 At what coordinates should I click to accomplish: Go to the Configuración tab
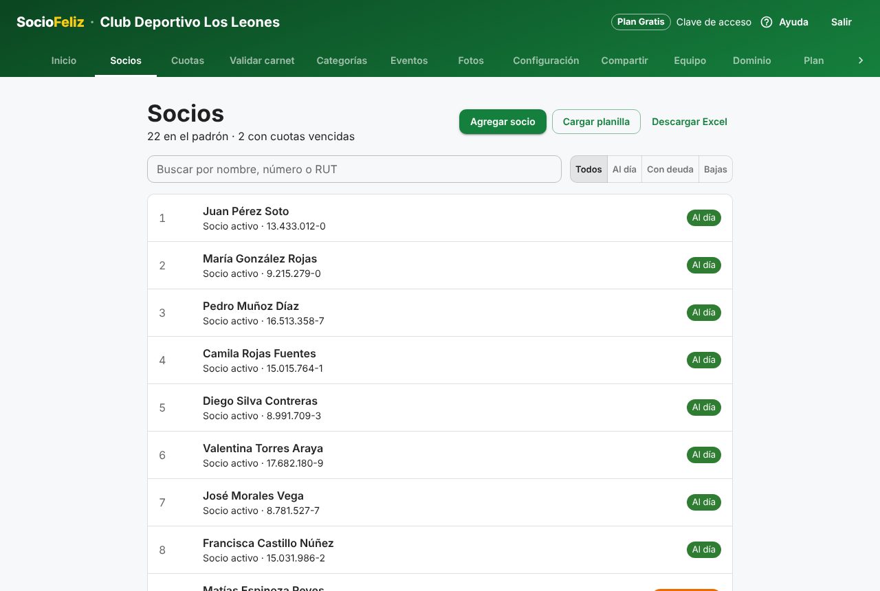point(546,60)
